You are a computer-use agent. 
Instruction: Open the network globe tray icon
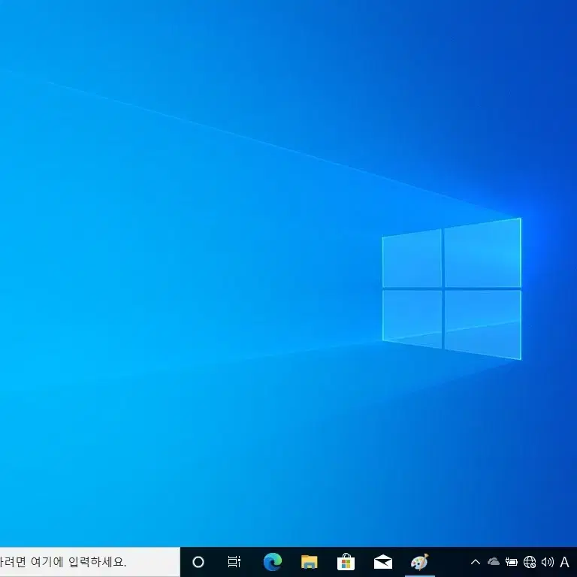530,562
